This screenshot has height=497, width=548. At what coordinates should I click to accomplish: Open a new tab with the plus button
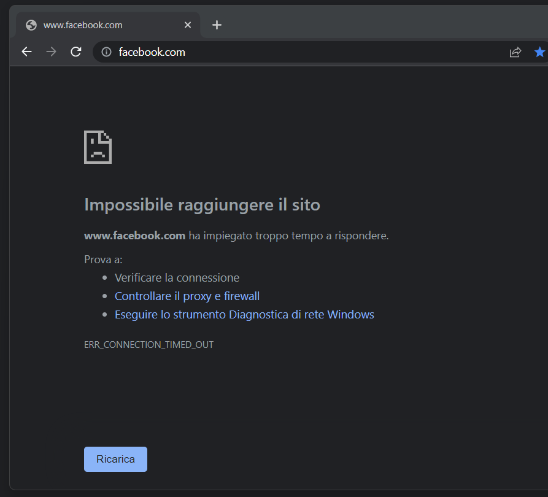coord(217,25)
